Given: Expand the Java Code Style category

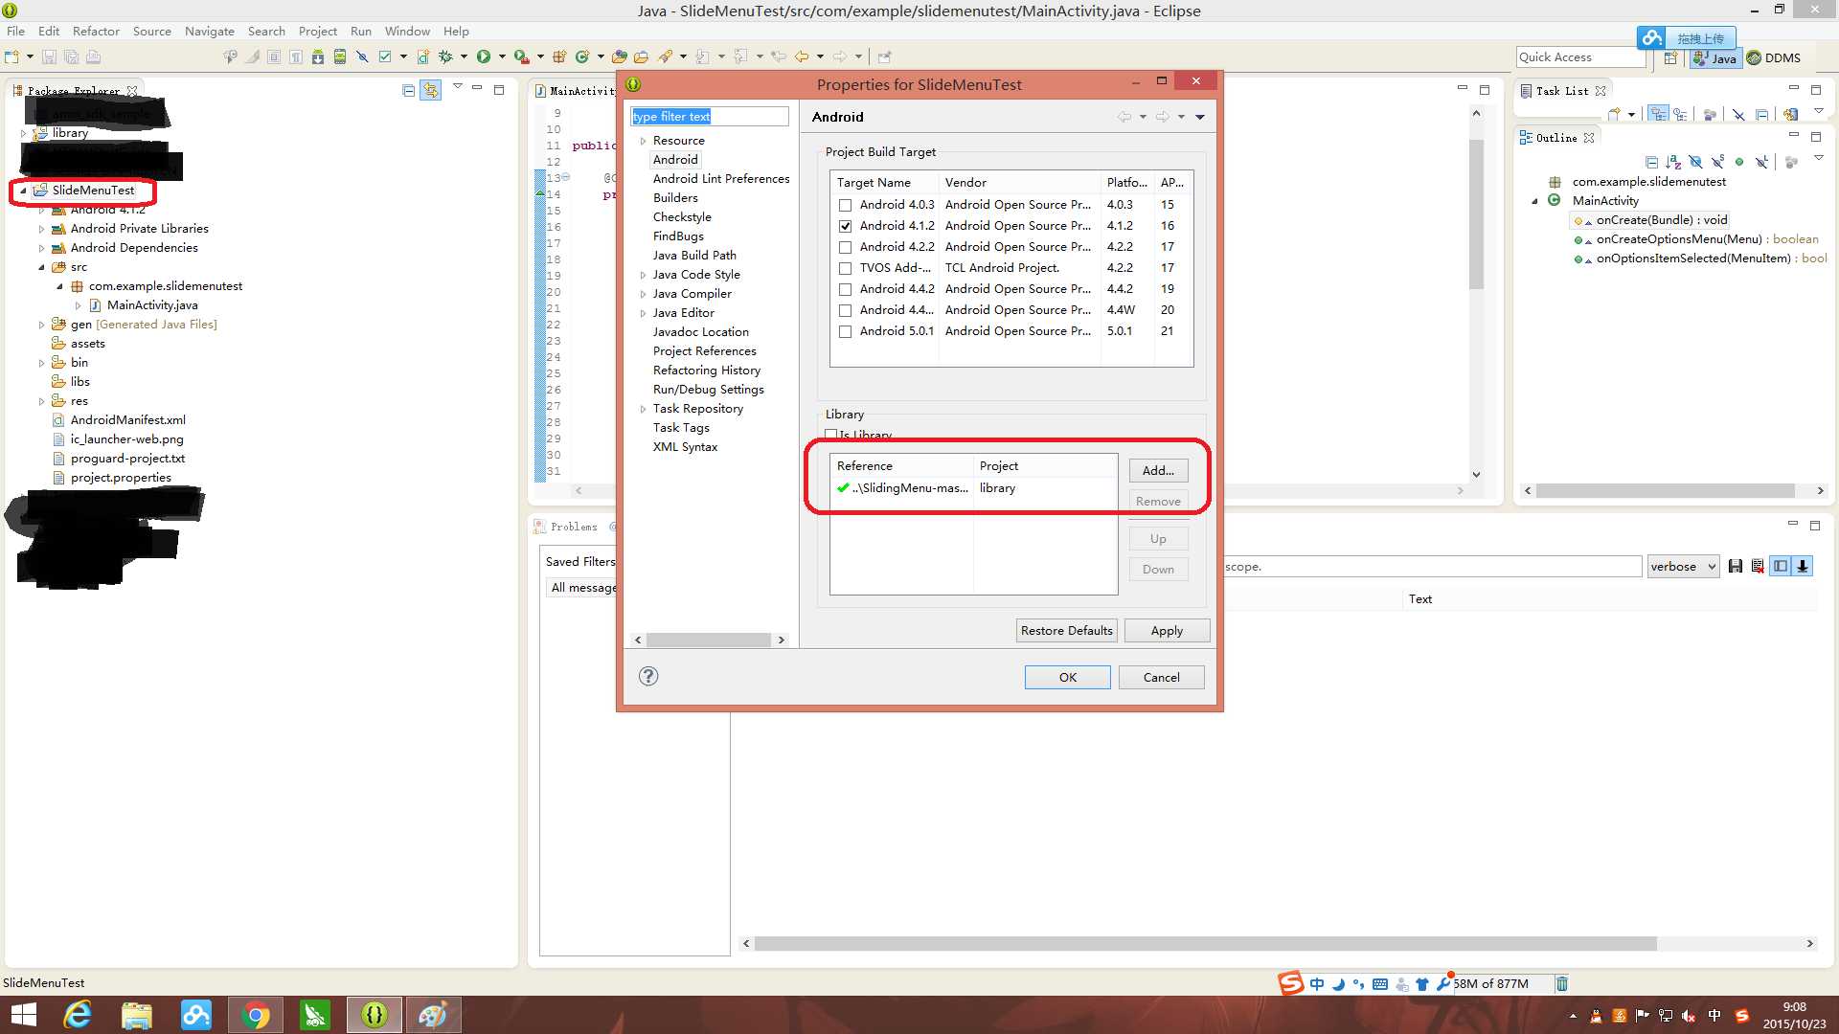Looking at the screenshot, I should (x=643, y=275).
